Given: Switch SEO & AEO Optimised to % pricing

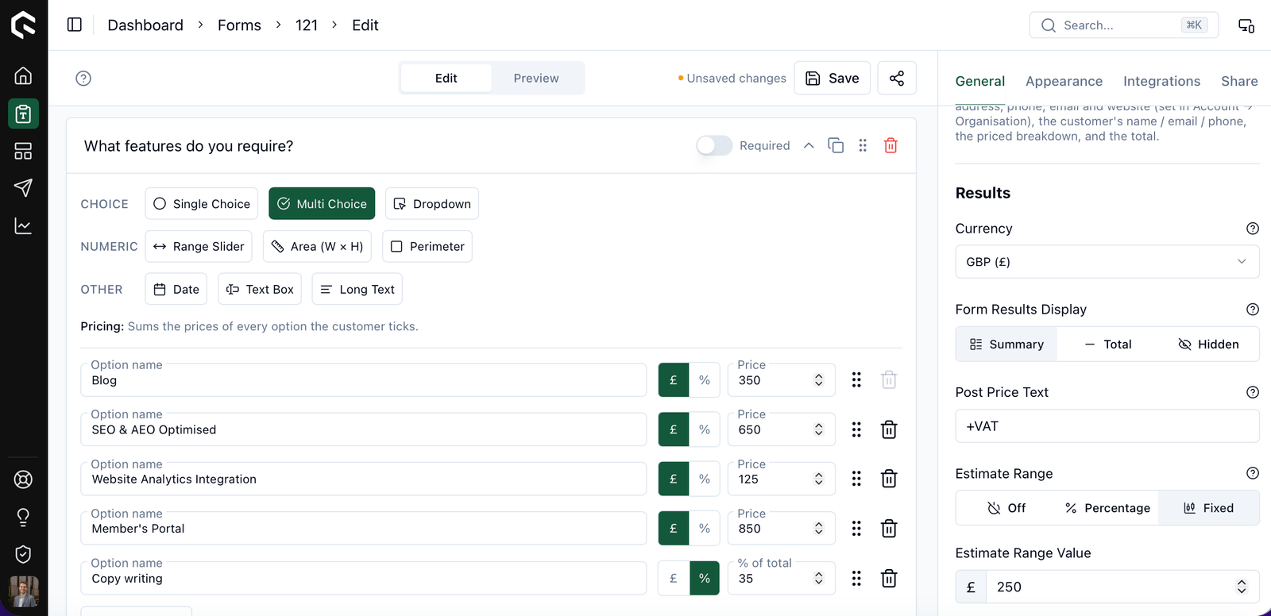Looking at the screenshot, I should point(705,429).
